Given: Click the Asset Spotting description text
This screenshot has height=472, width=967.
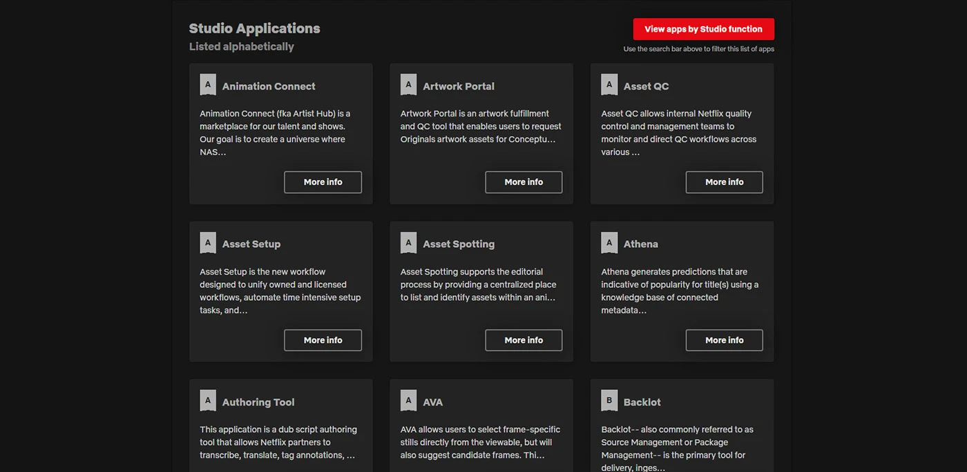Looking at the screenshot, I should click(479, 284).
